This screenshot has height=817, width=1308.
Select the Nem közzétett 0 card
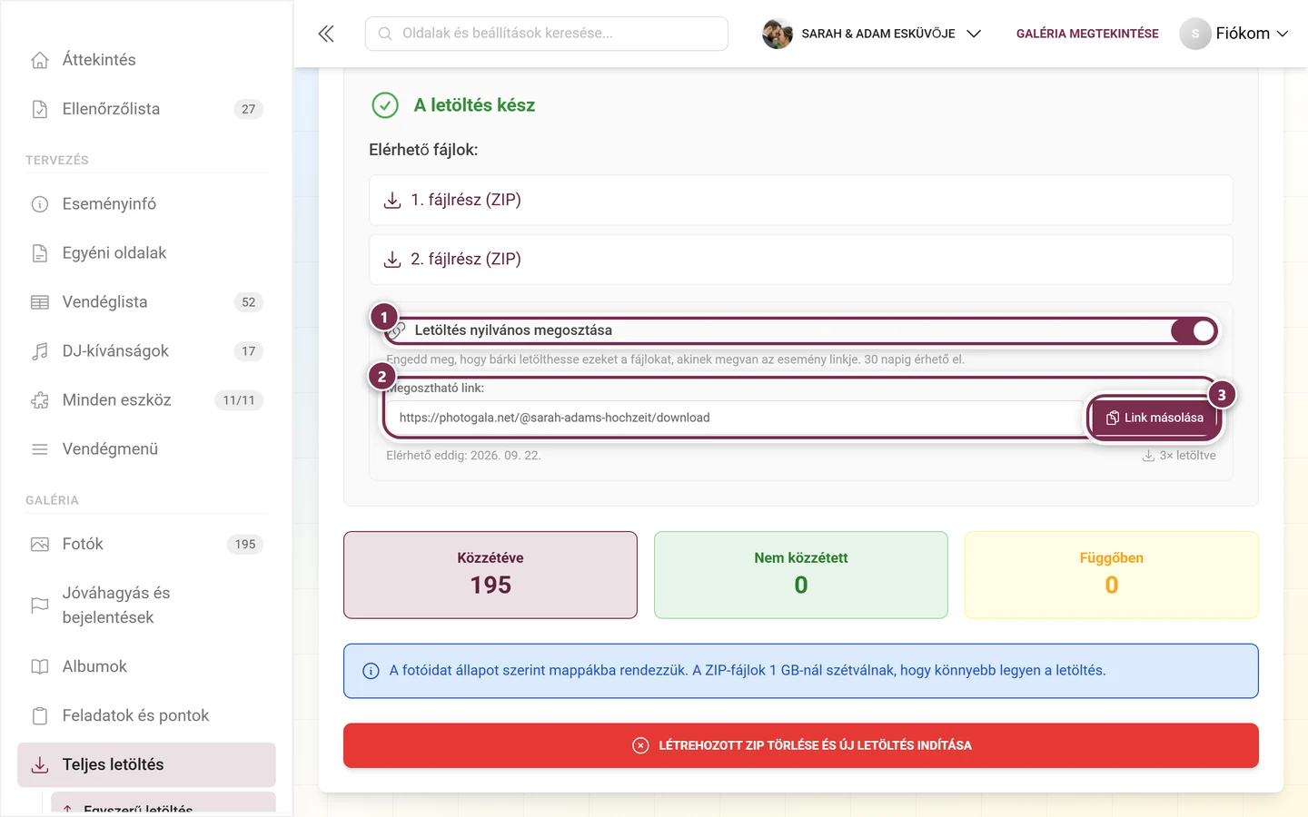[x=801, y=576]
